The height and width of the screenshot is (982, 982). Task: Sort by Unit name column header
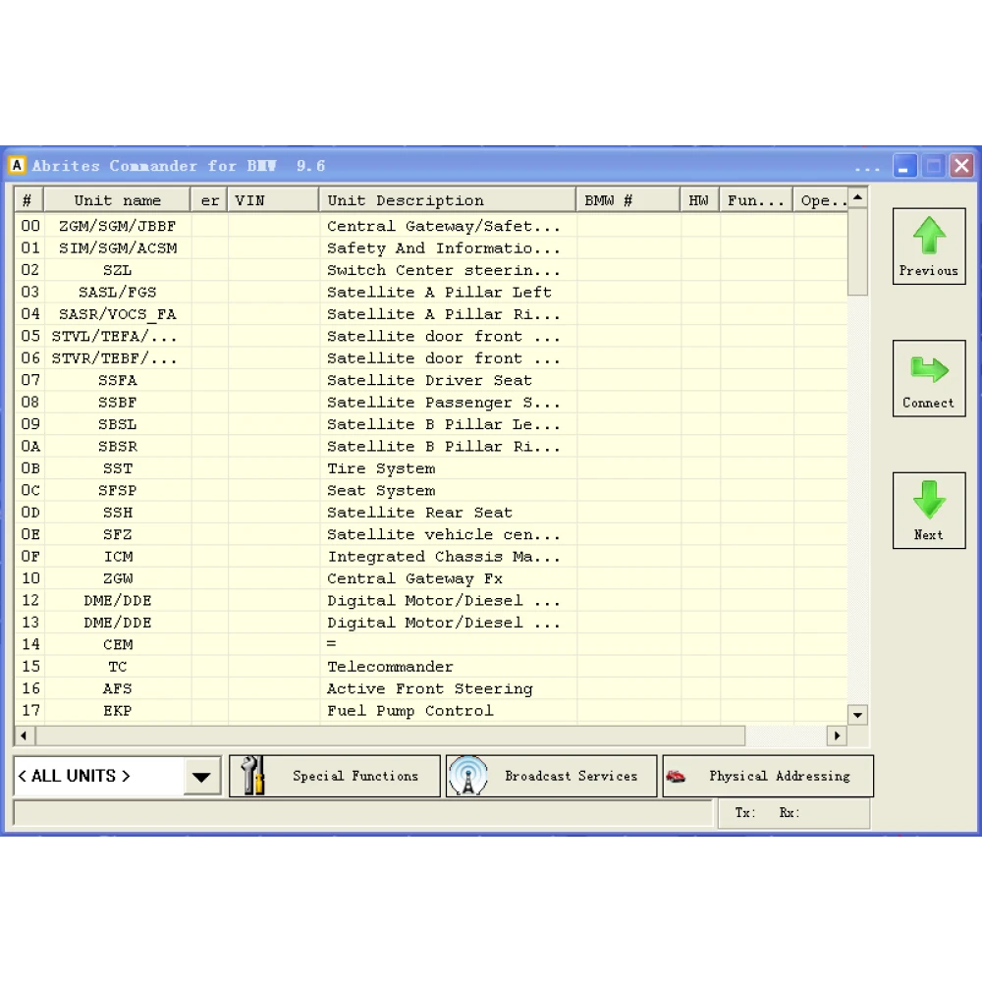(x=117, y=200)
